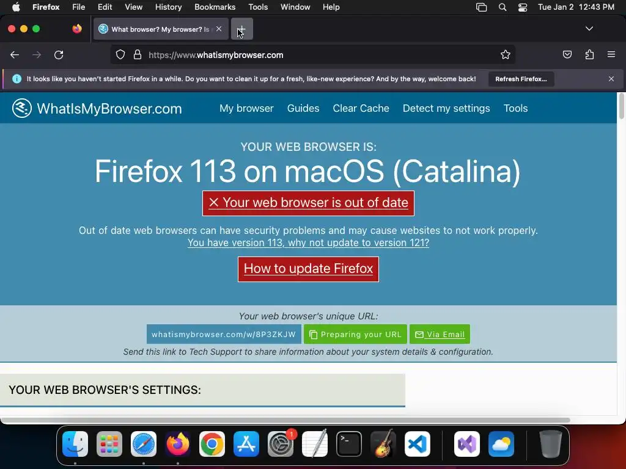Open the Tools menu in menu bar

pyautogui.click(x=258, y=7)
